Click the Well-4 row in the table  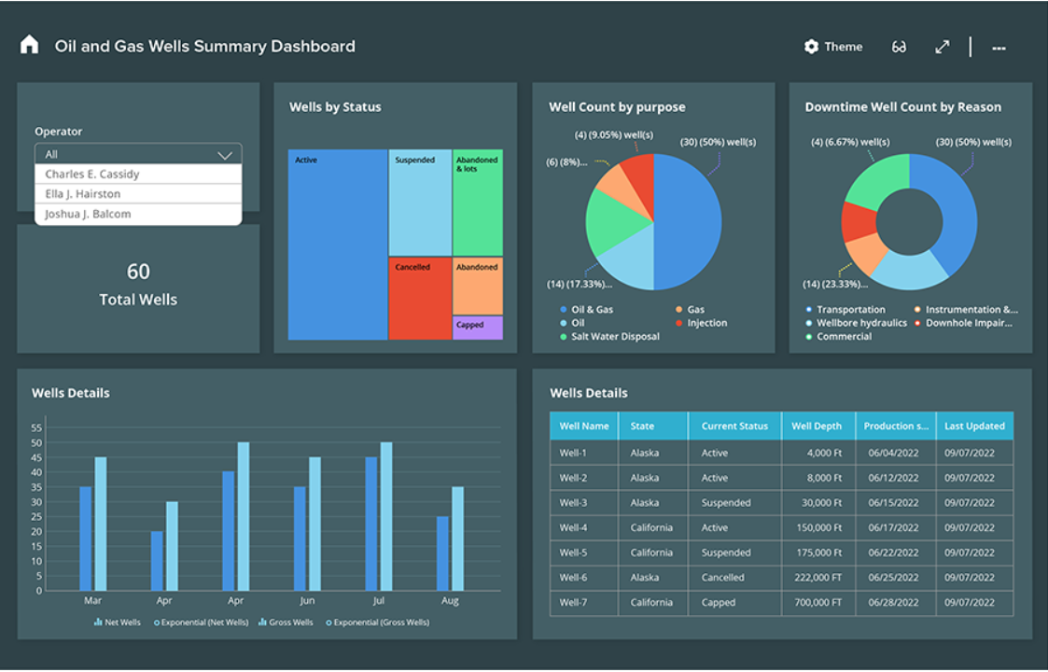[x=573, y=527]
